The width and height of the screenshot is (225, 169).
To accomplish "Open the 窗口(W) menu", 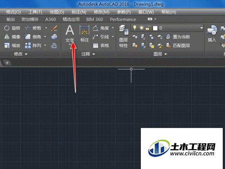I will (x=146, y=12).
